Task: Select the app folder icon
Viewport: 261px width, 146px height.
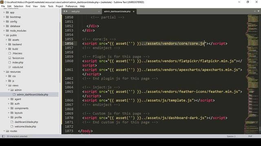Action: pos(7,13)
